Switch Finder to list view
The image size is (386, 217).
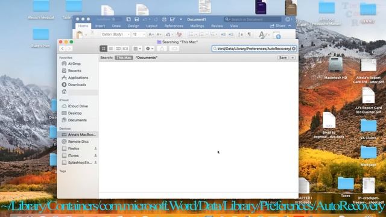111,49
